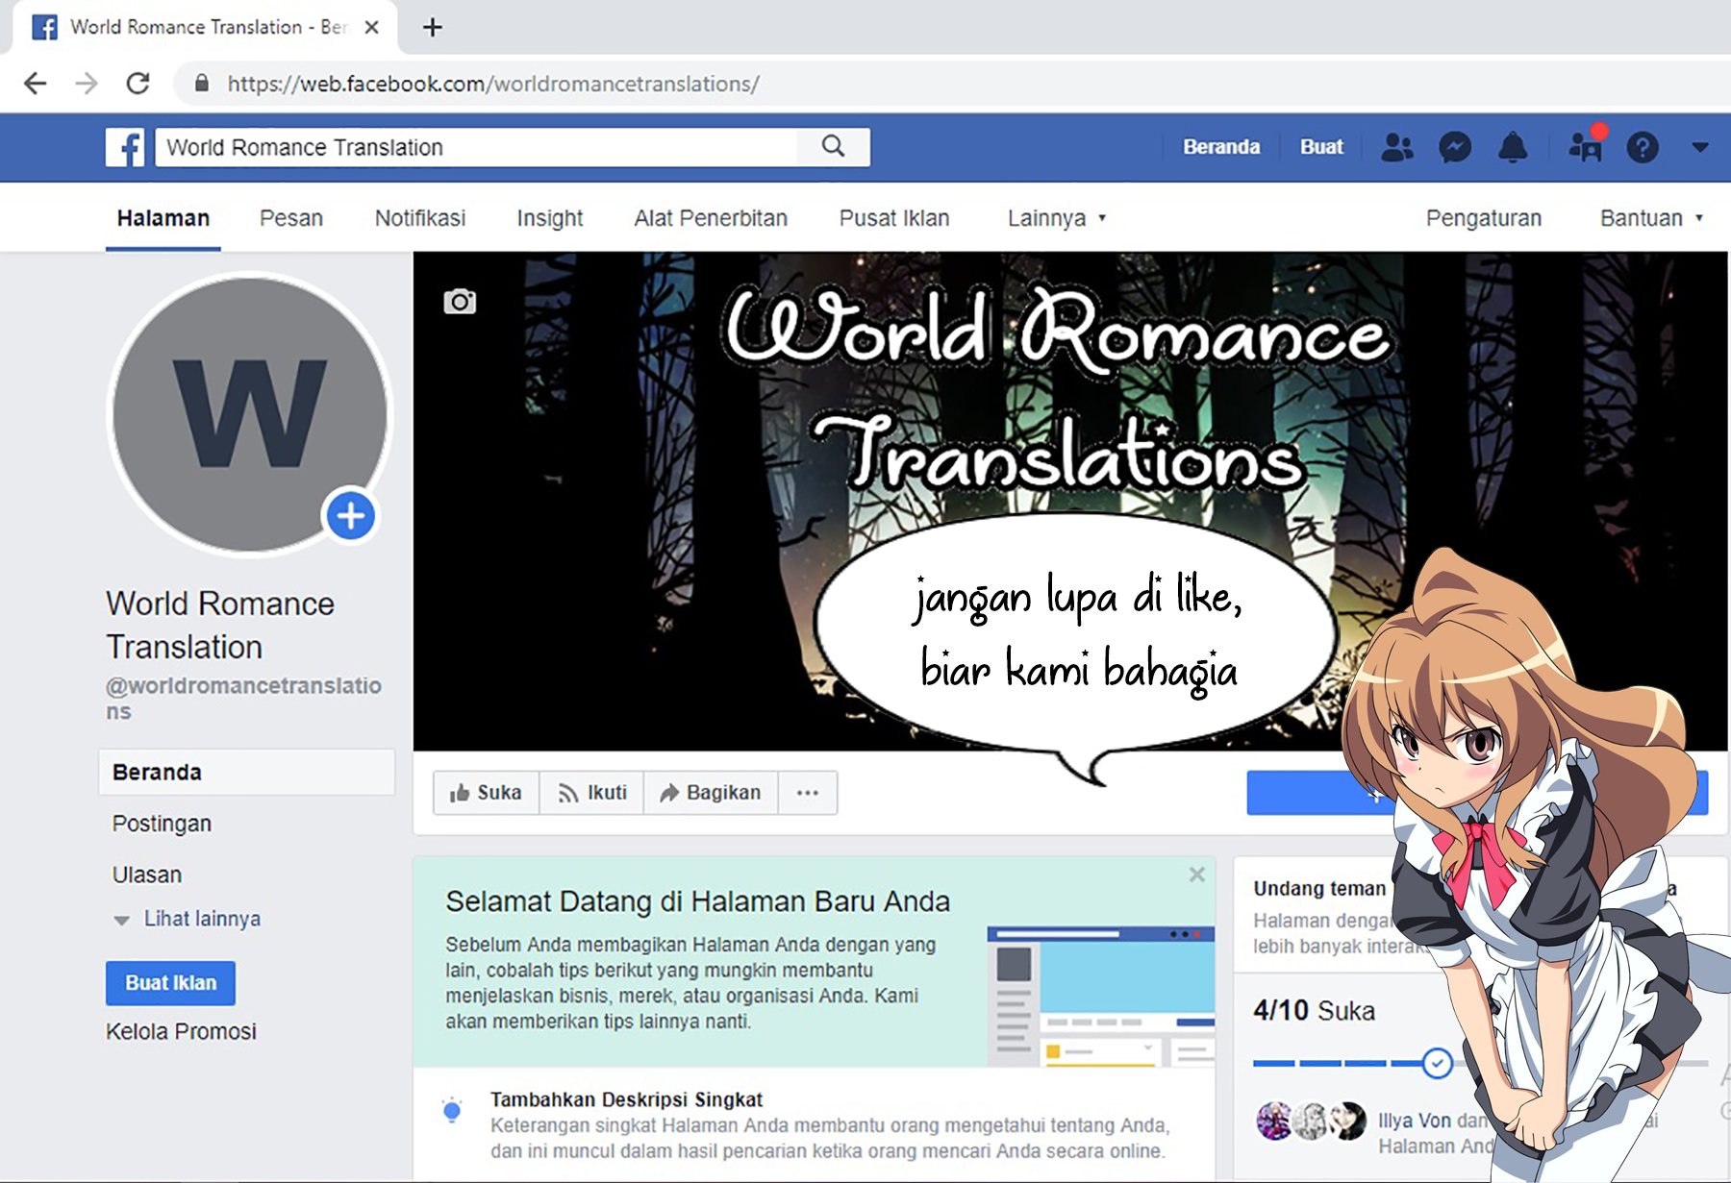Click the search magnifier icon
This screenshot has height=1183, width=1731.
[832, 146]
